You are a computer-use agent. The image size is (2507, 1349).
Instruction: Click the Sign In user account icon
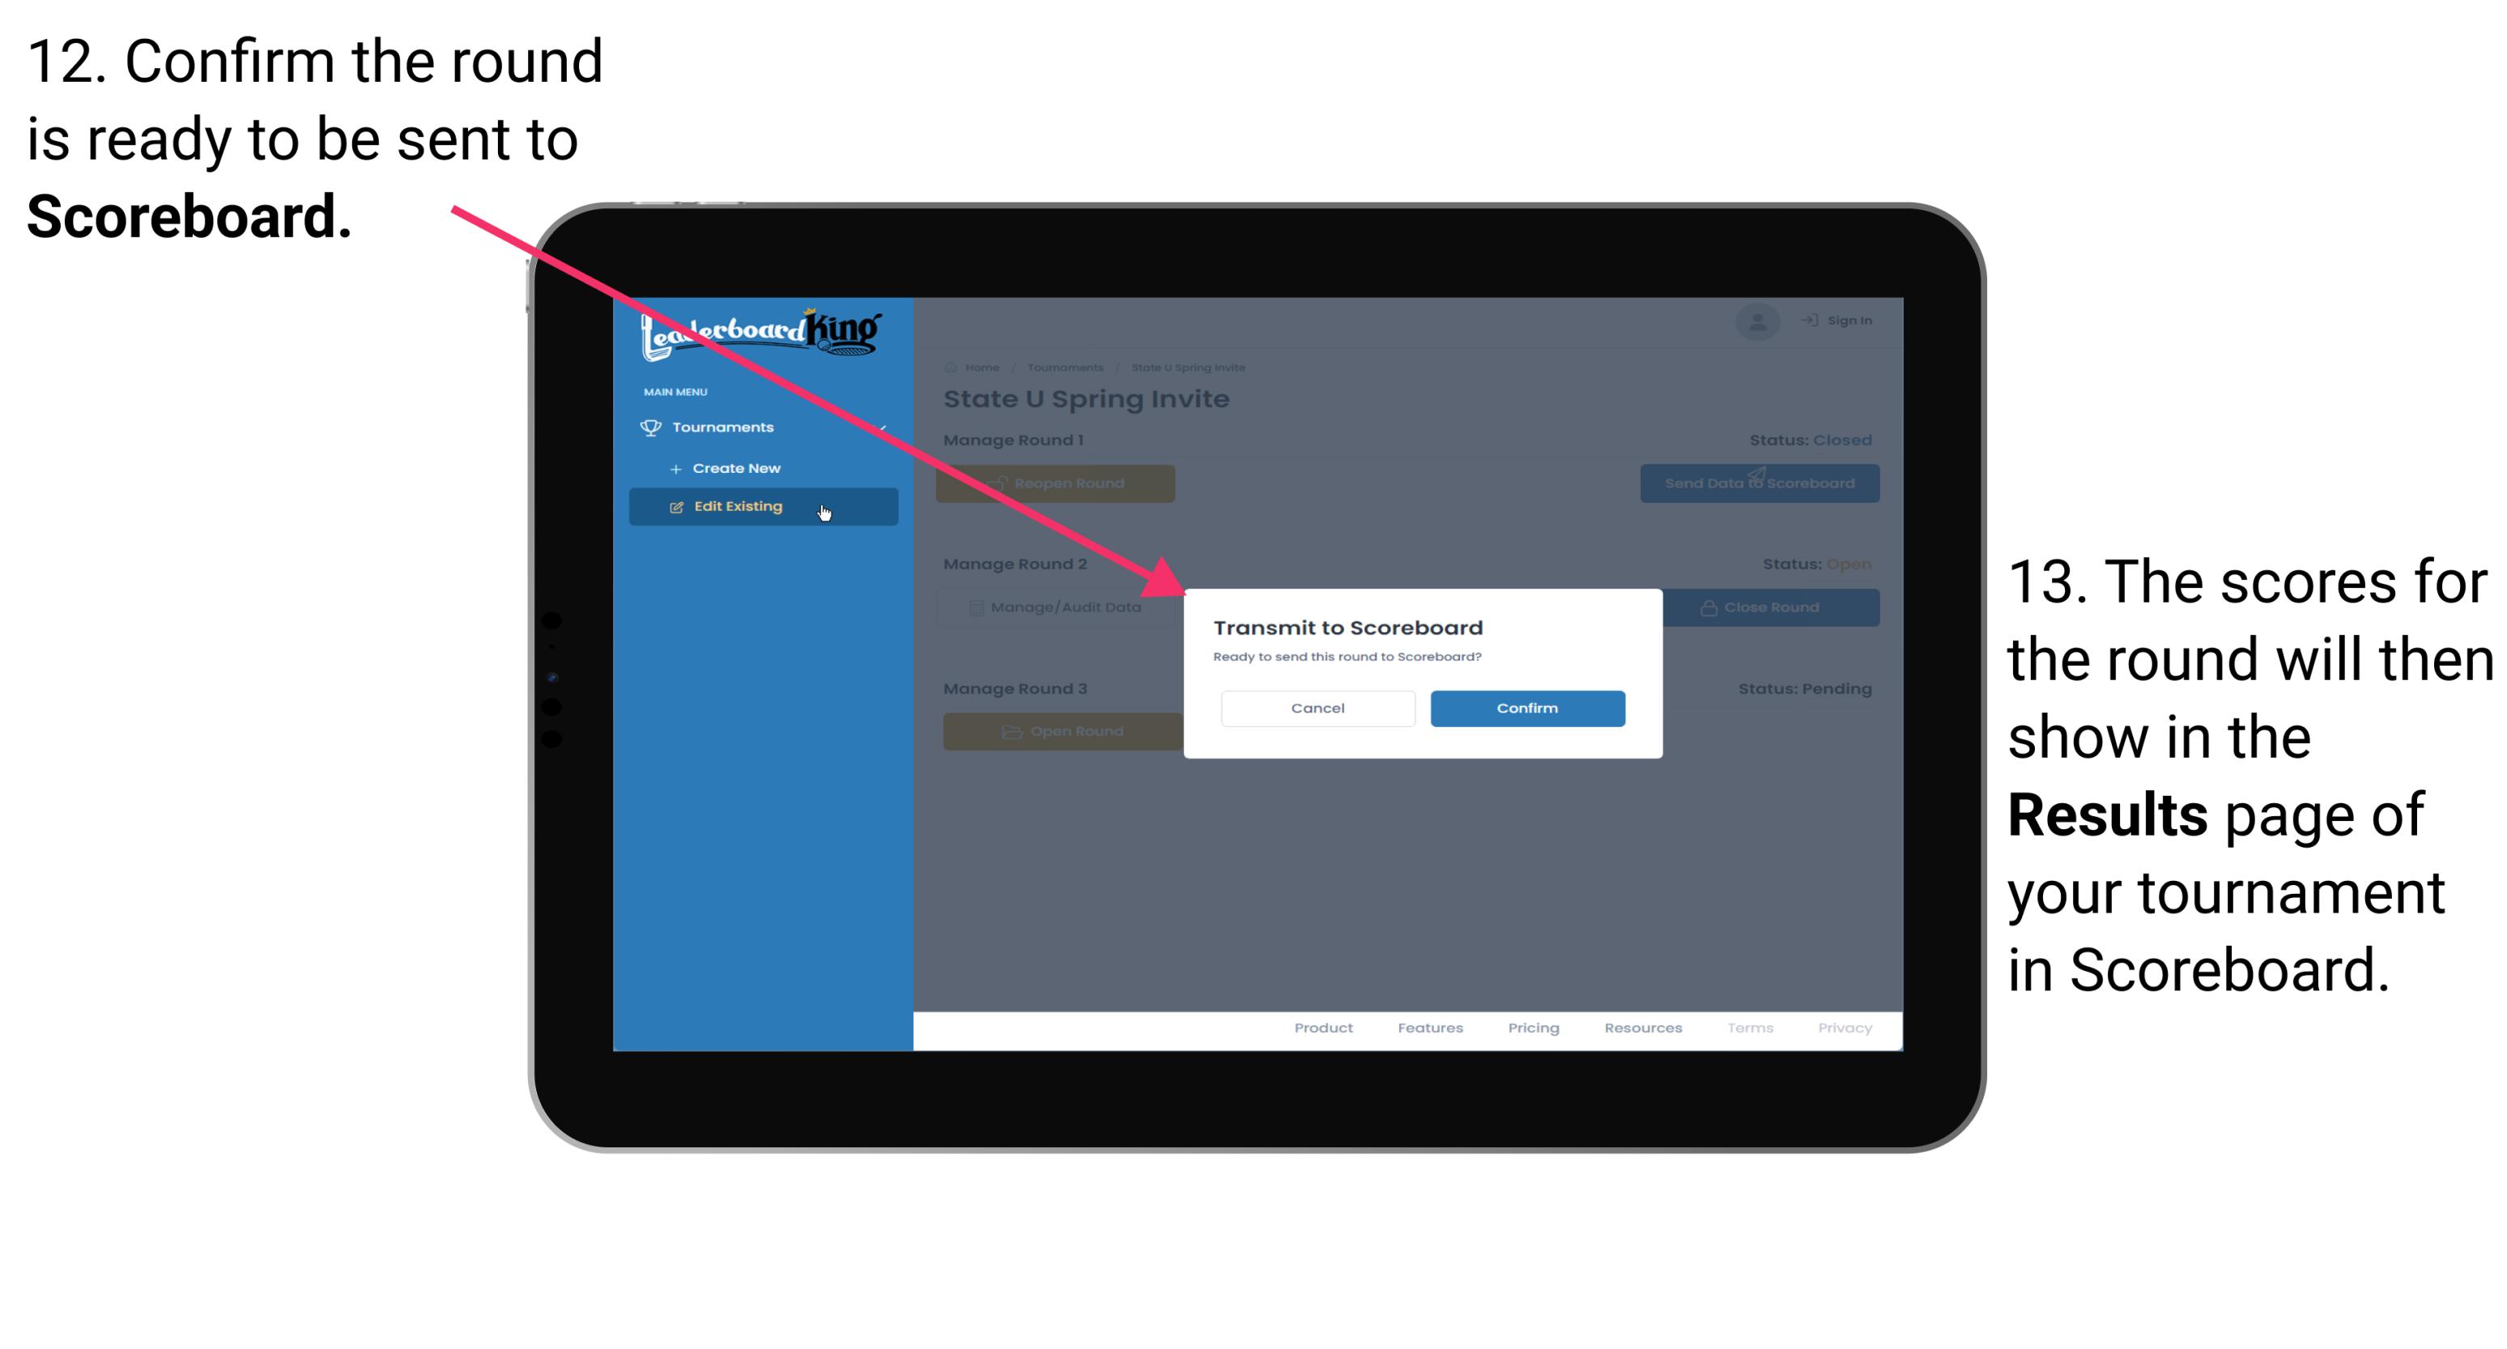1755,319
